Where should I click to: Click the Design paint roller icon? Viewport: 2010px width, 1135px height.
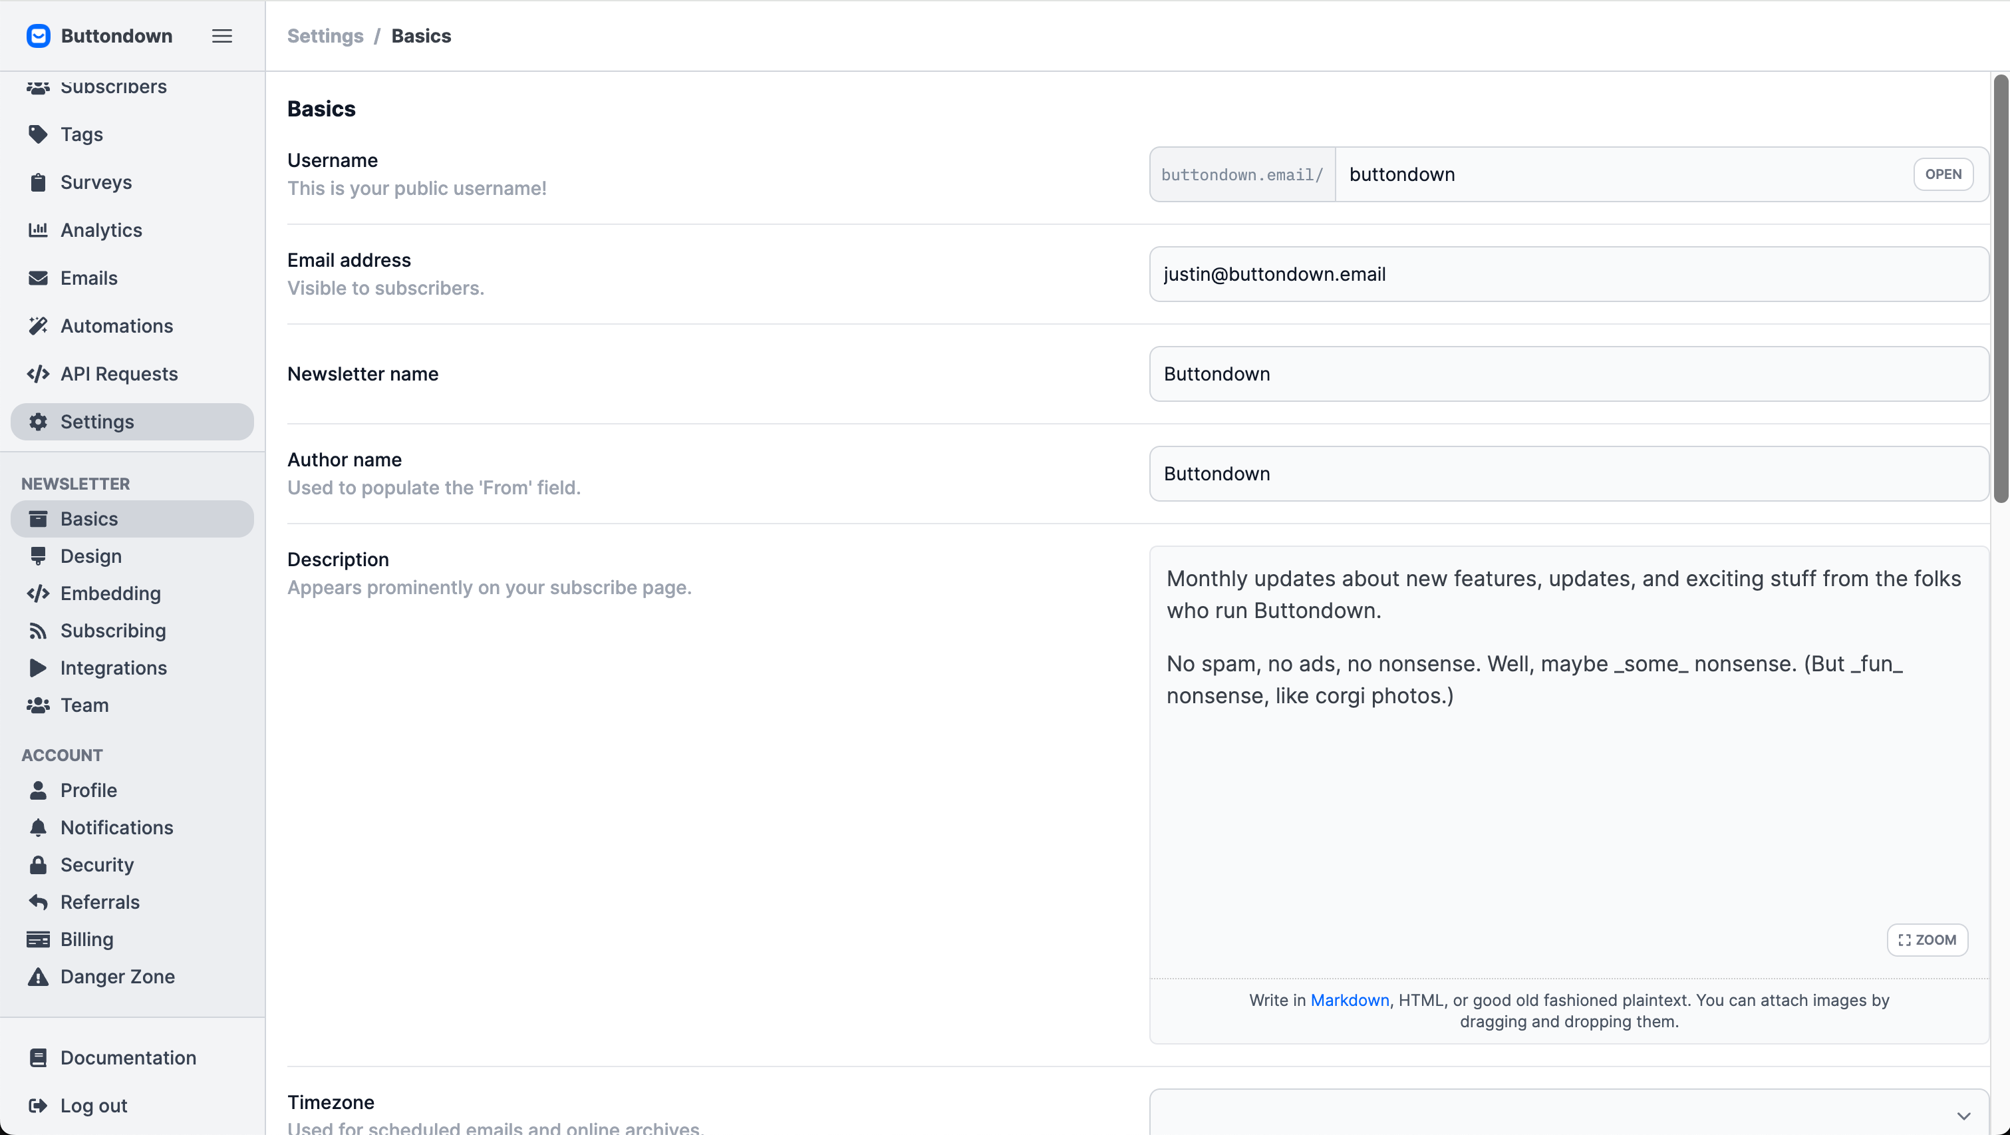pos(38,556)
